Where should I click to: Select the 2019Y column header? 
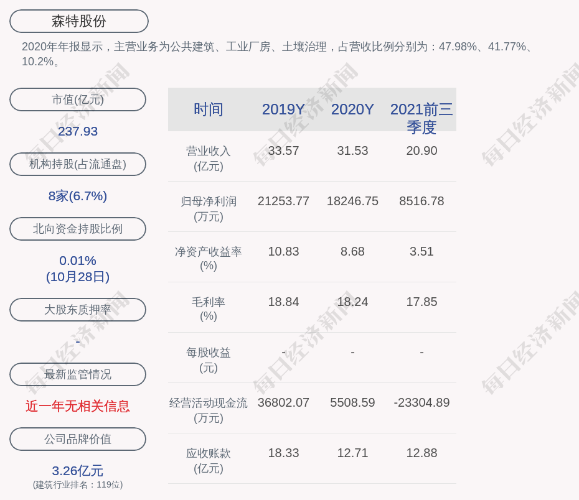(283, 109)
